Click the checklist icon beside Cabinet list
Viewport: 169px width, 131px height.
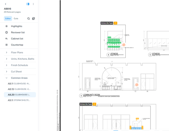tap(6, 38)
